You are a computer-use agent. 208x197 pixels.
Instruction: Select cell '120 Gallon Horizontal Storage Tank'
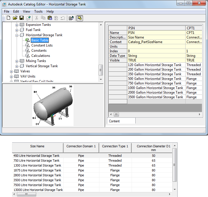click(x=156, y=65)
